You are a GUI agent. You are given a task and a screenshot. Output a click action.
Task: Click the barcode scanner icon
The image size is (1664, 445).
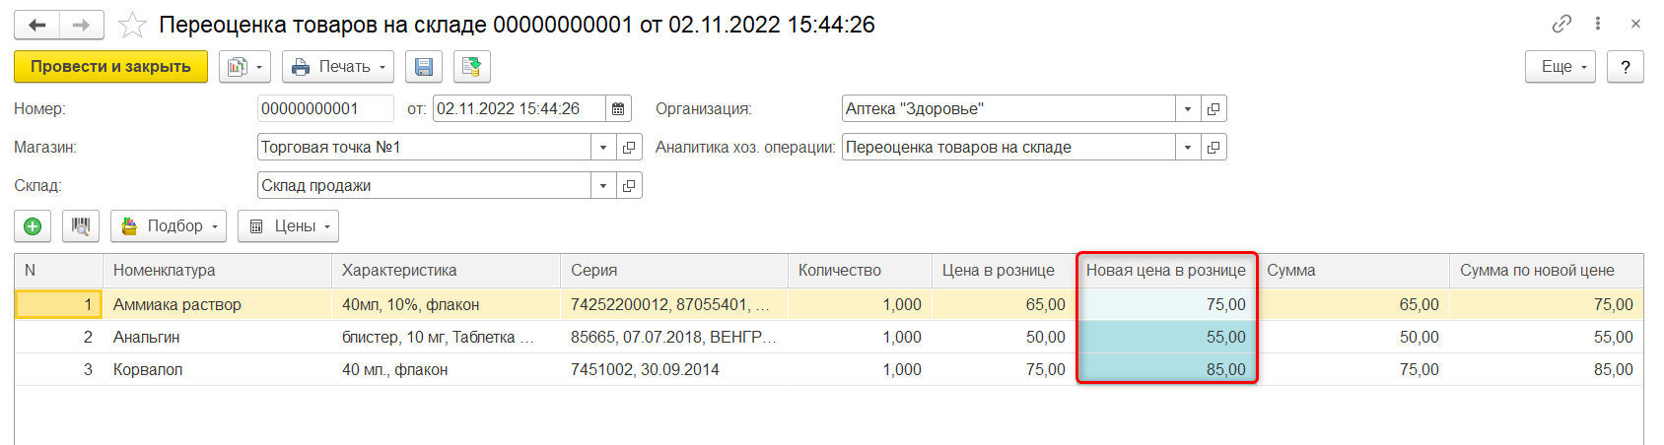pyautogui.click(x=81, y=226)
